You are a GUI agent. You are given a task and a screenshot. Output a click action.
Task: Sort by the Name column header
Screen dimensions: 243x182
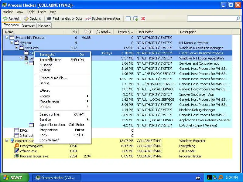33,32
